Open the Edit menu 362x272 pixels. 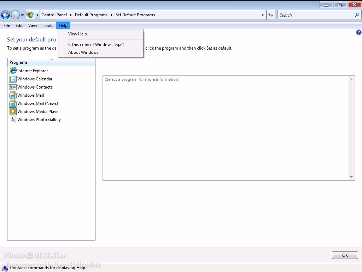[x=19, y=25]
